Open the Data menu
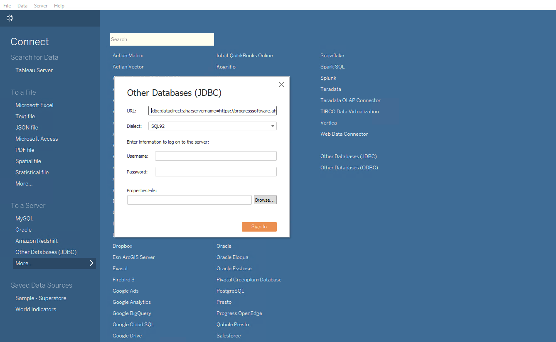Viewport: 556px width, 342px height. (x=22, y=6)
